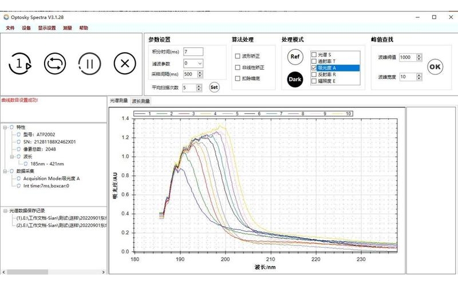Enable the 波形矫正 checkbox

click(238, 56)
